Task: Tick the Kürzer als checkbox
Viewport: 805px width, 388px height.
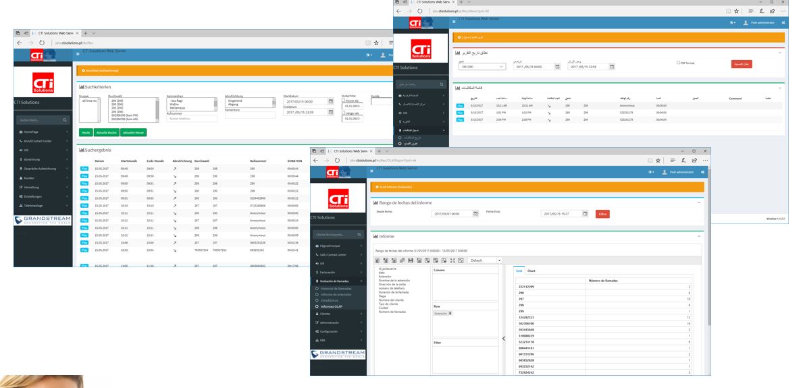Action: click(x=344, y=100)
